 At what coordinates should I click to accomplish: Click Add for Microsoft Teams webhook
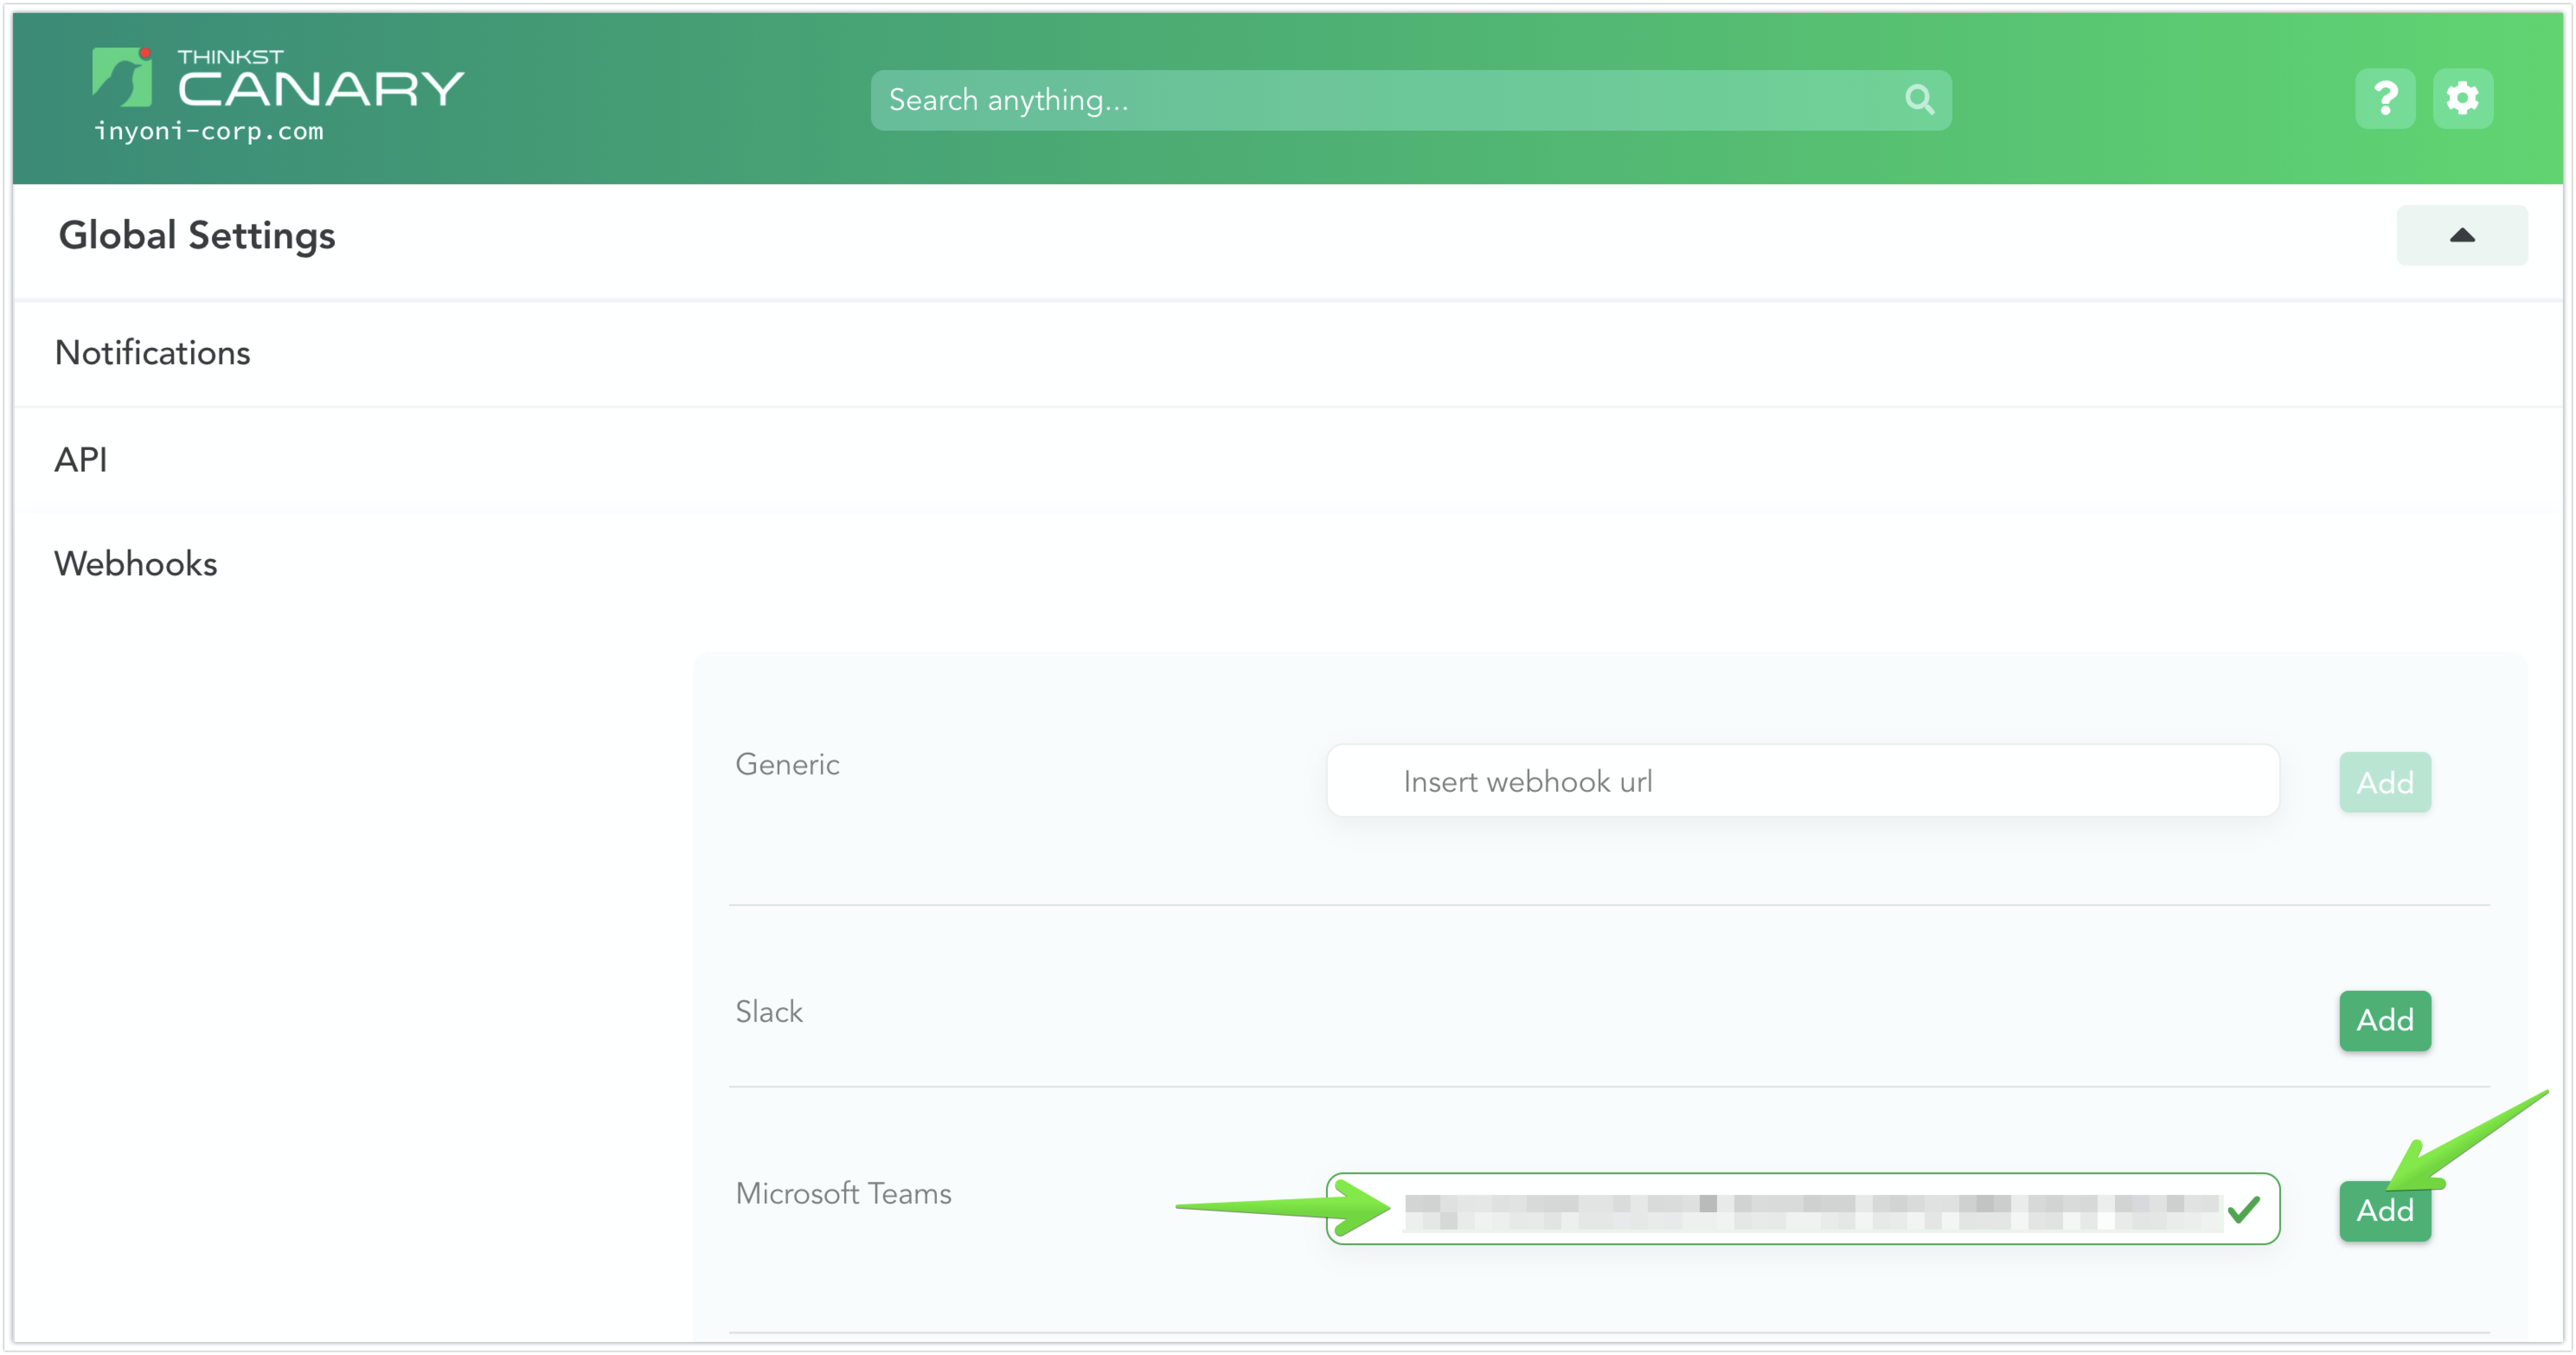point(2384,1211)
